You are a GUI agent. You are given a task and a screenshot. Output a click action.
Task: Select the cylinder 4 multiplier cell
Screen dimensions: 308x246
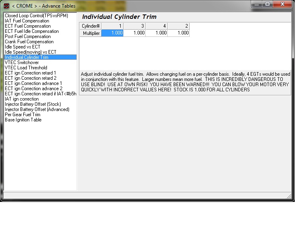pos(156,33)
